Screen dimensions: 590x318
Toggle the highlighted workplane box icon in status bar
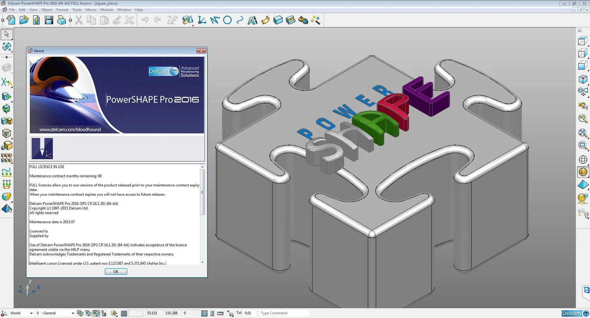click(x=96, y=313)
